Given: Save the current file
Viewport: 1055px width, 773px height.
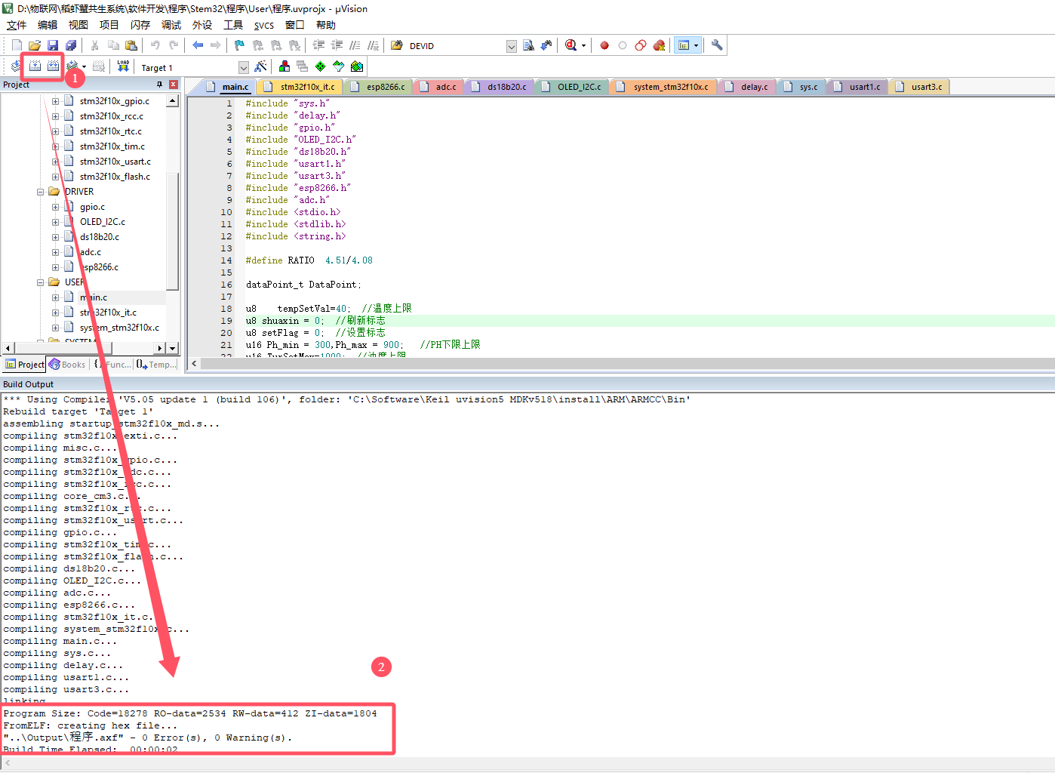Looking at the screenshot, I should point(53,45).
